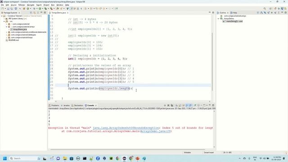288x162 pixels.
Task: Click code line employeeIds.length println
Action: [x=100, y=88]
